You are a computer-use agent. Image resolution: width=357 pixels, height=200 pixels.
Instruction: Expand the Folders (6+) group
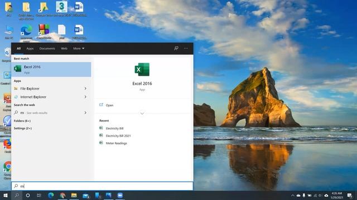22,121
